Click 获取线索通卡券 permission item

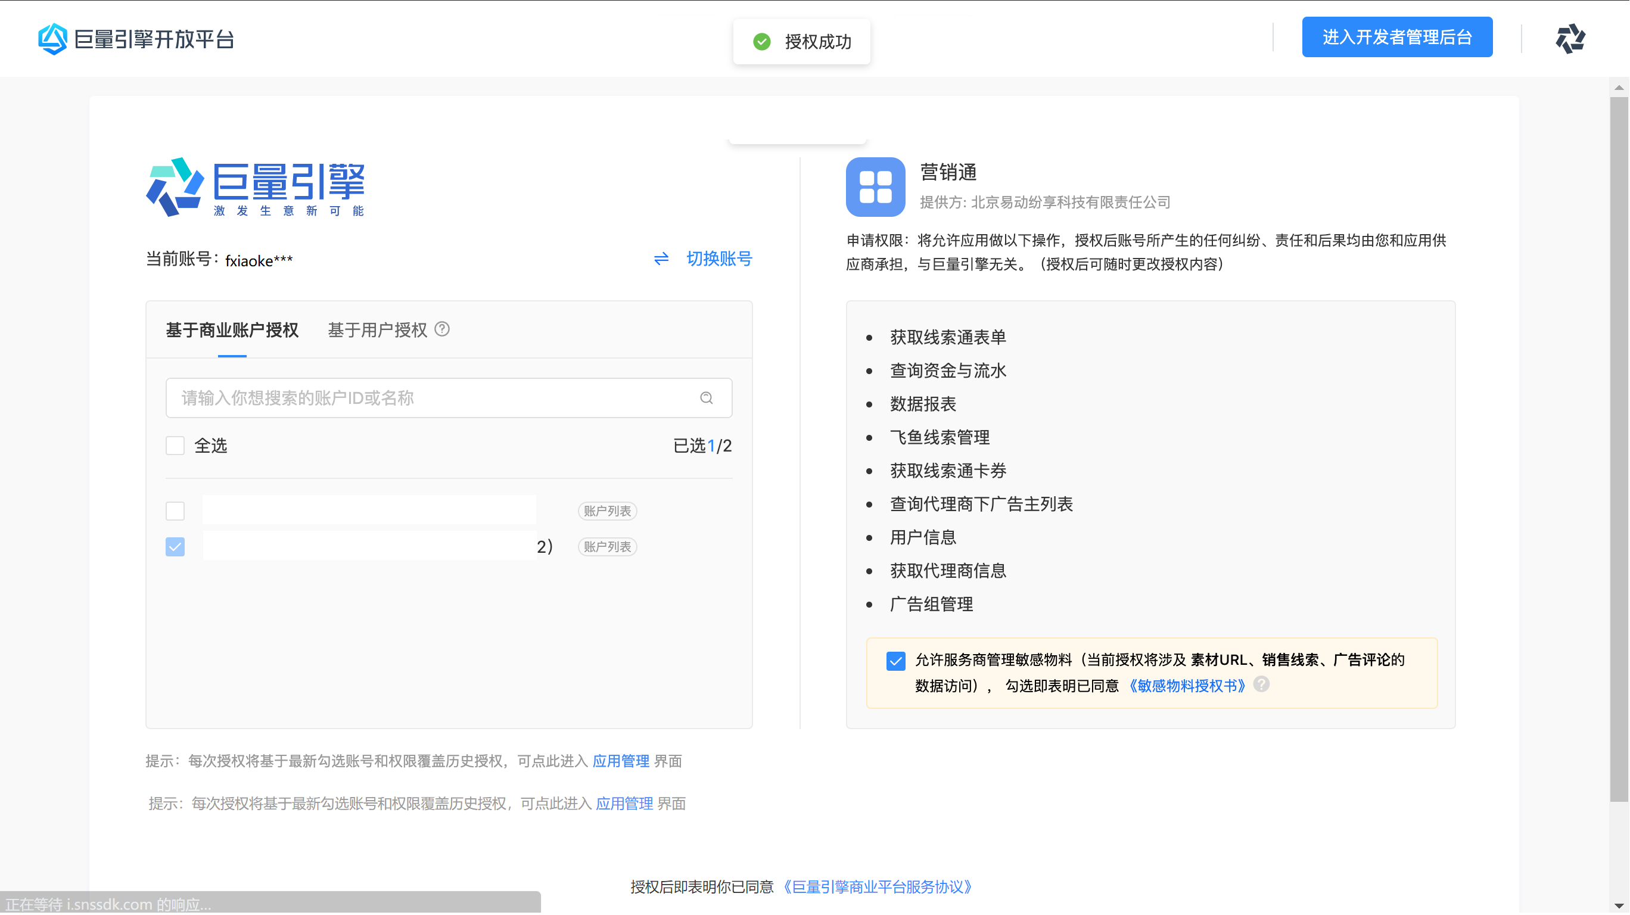pyautogui.click(x=948, y=471)
